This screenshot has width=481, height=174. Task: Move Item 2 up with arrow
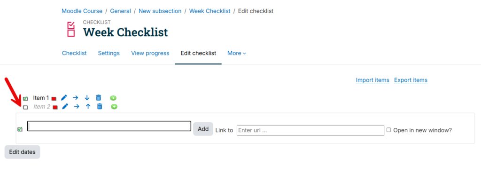(88, 107)
